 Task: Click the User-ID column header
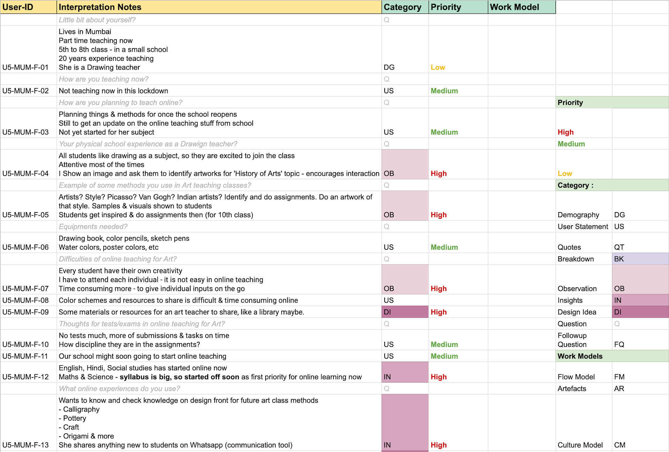point(28,7)
